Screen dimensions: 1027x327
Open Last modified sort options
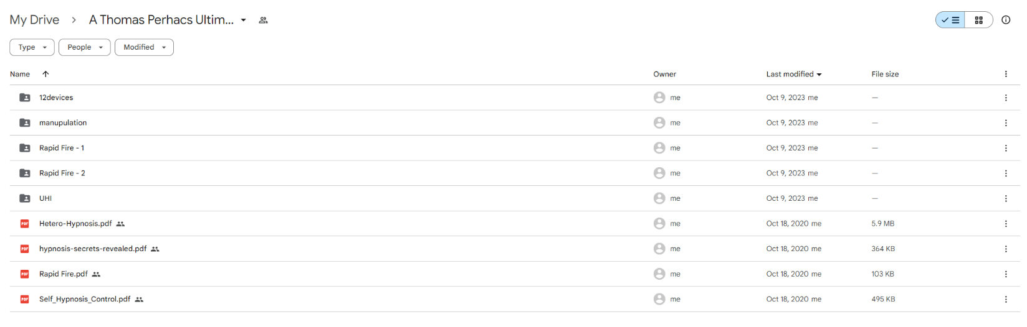pos(794,74)
